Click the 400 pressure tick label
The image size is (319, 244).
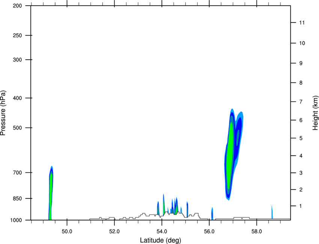click(18, 98)
